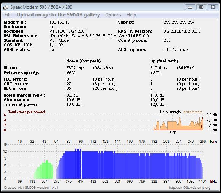The width and height of the screenshot is (221, 193).
Task: Click the (64 KB/s) value
Action: [x=186, y=68]
